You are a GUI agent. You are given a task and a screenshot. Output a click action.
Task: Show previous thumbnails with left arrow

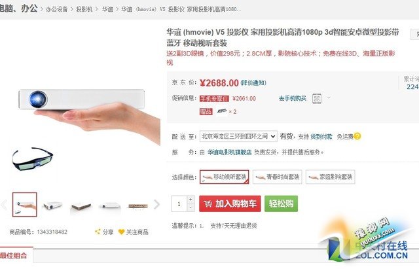coord(4,205)
